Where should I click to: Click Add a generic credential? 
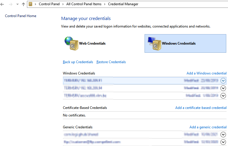[x=208, y=127]
